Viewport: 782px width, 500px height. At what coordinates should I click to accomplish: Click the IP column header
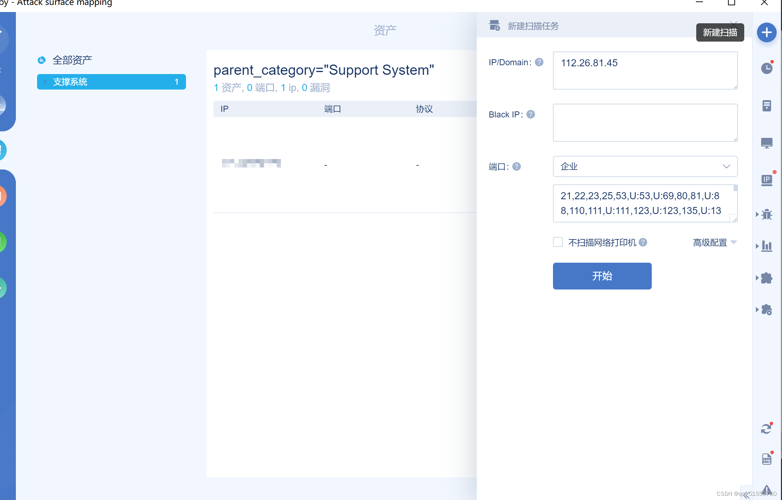coord(224,109)
